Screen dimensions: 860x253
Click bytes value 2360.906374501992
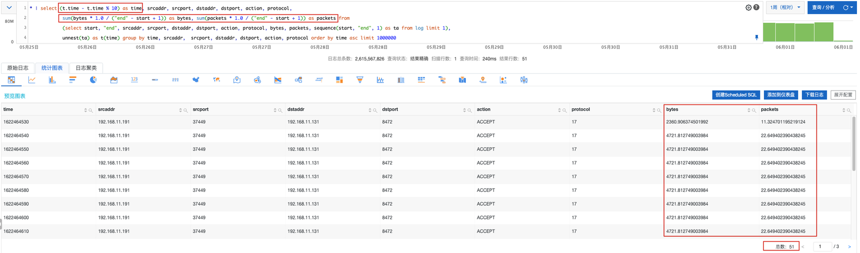[687, 122]
